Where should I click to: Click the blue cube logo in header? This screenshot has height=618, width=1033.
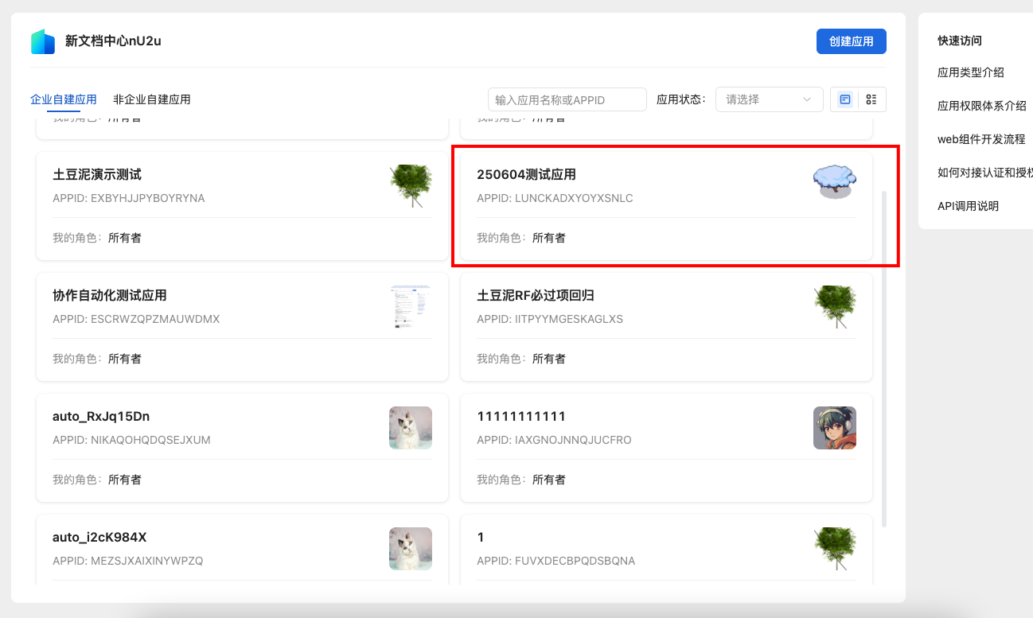(x=43, y=41)
